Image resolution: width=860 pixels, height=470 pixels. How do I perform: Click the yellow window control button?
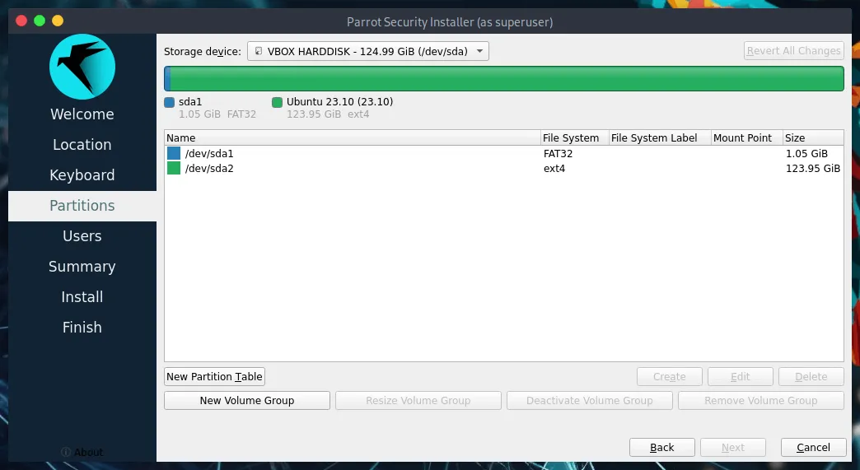tap(58, 21)
